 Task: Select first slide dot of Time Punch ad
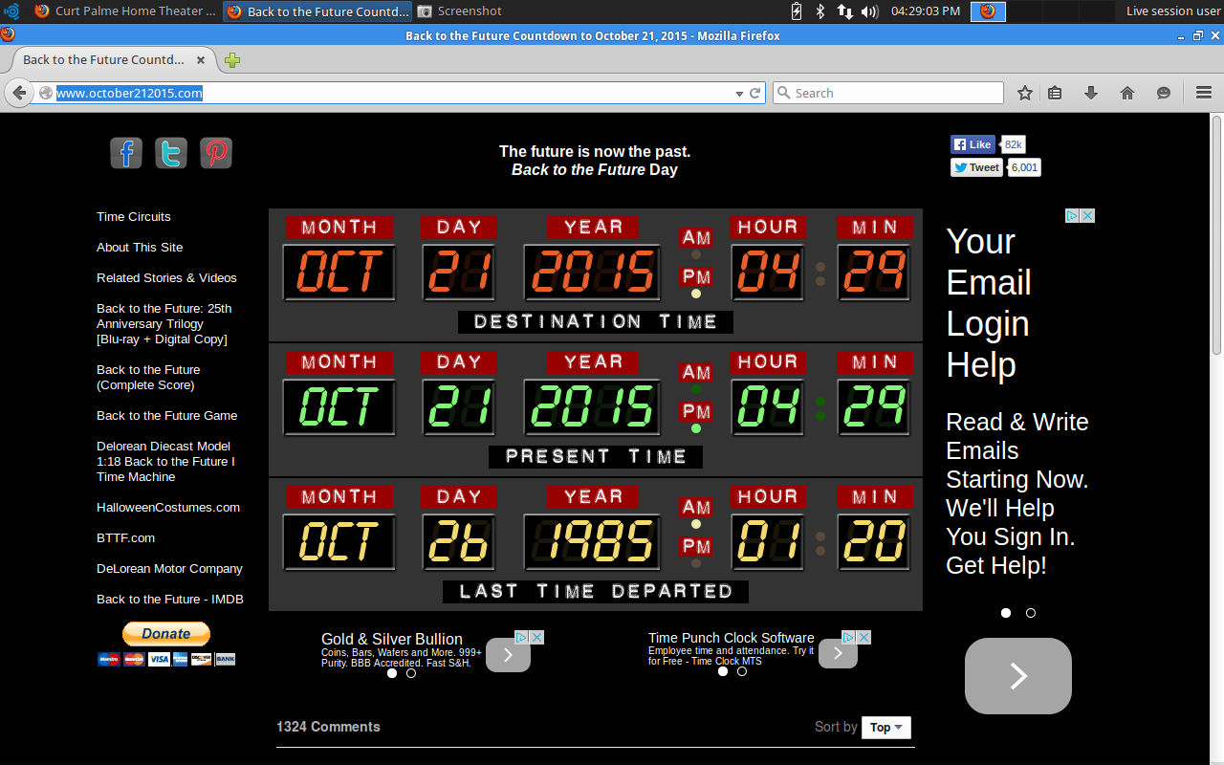click(x=723, y=671)
